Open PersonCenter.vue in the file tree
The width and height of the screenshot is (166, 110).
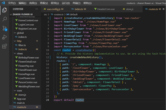pos(28,82)
